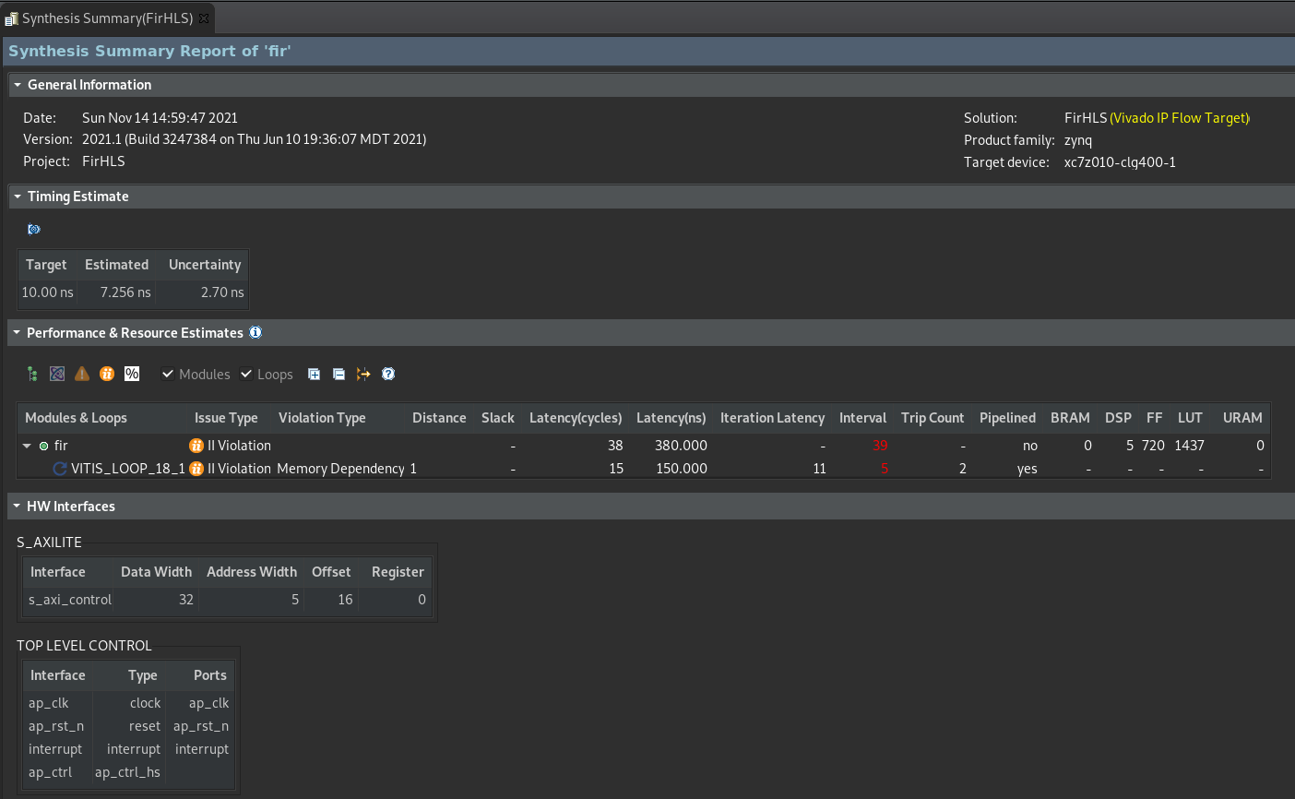
Task: Click the orange warning triangle toolbar icon
Action: (x=82, y=374)
